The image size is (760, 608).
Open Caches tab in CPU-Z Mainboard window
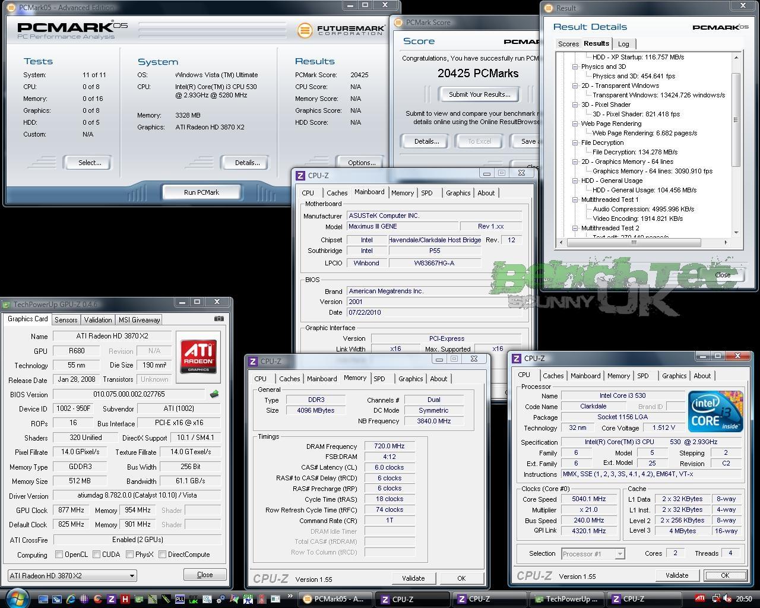tap(337, 193)
